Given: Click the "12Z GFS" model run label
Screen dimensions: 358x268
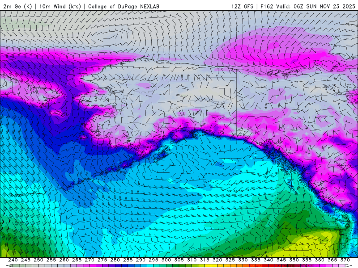Looking at the screenshot, I should 242,6.
